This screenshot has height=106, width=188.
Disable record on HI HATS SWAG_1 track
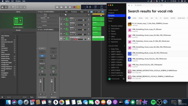tap(75, 39)
